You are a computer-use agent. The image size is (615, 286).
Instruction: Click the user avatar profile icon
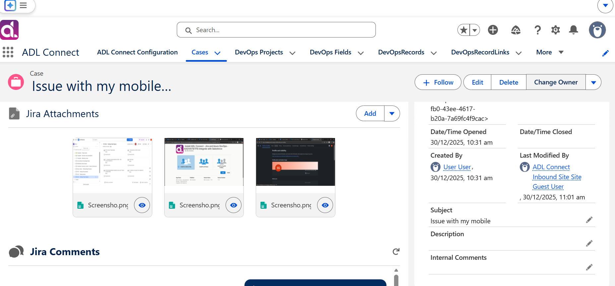point(597,30)
